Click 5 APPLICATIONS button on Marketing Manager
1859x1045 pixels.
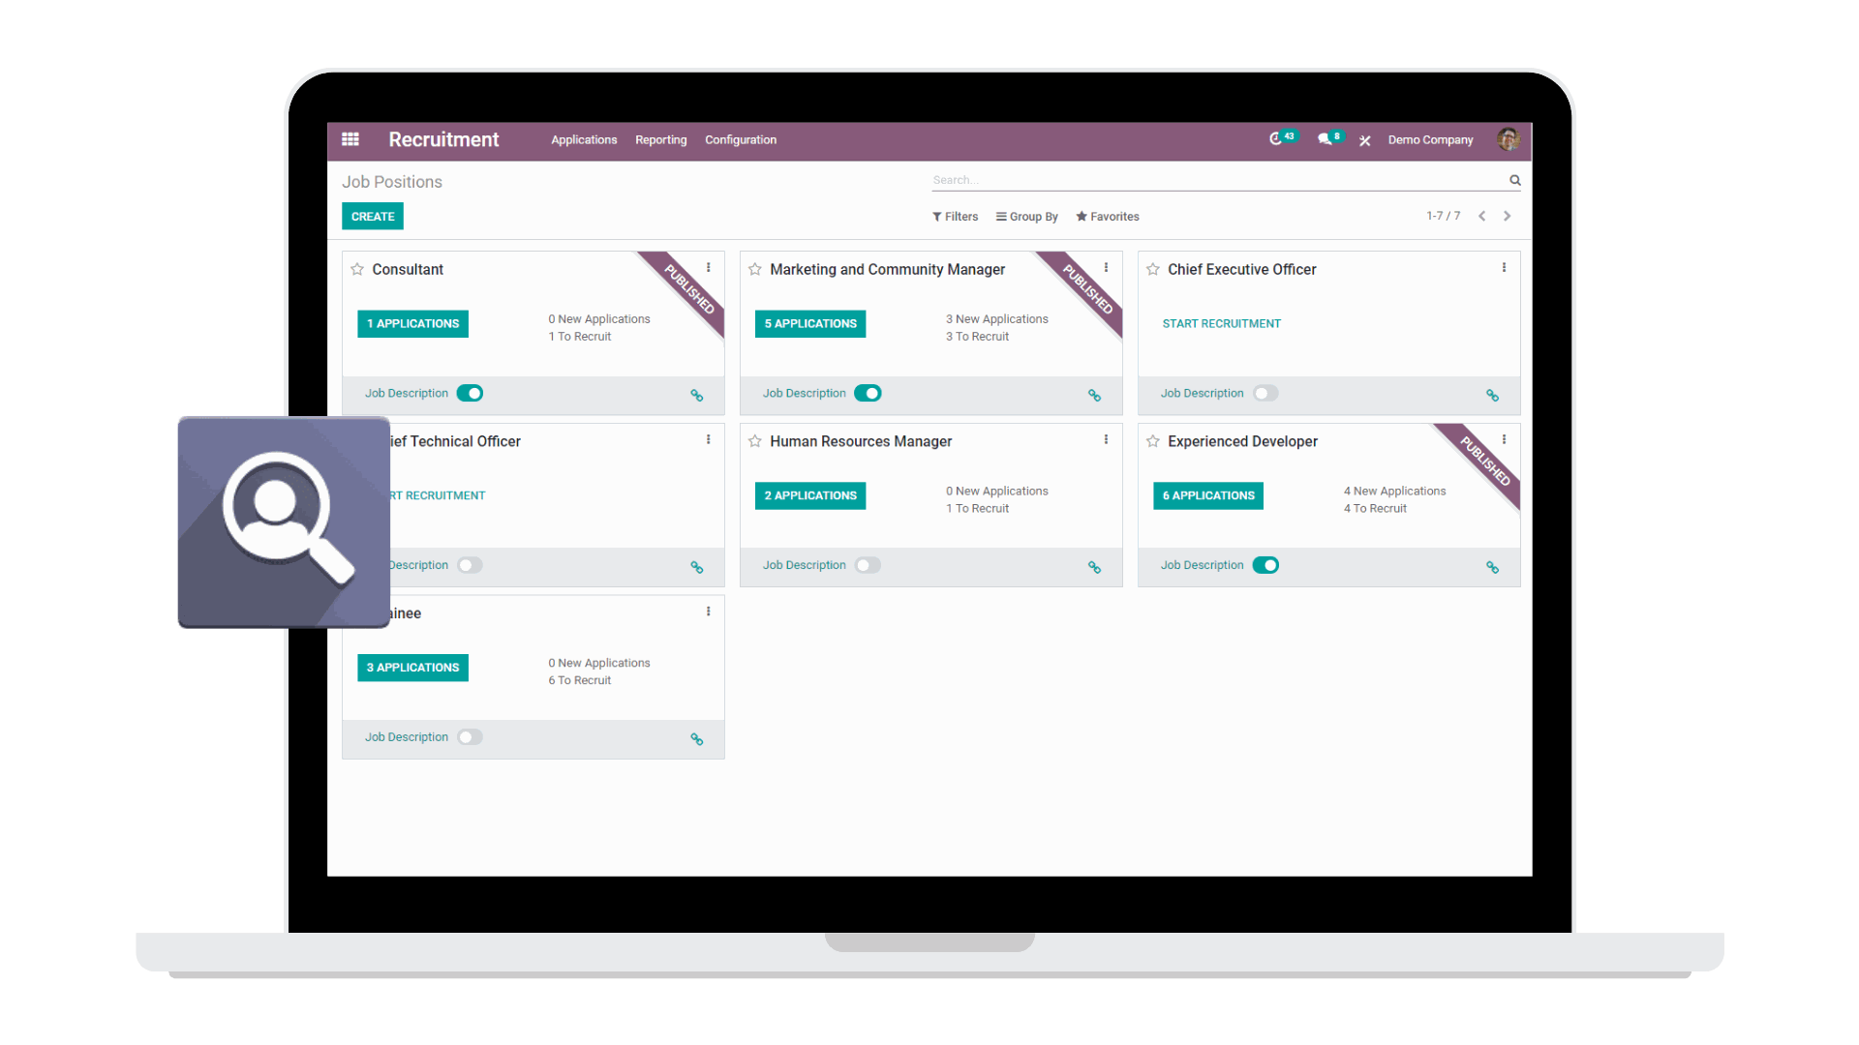[x=810, y=323]
